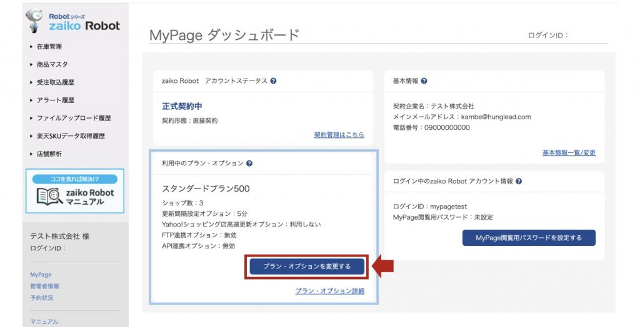The width and height of the screenshot is (640, 327).
Task: Open 管理者情報 sidebar link
Action: pos(44,286)
